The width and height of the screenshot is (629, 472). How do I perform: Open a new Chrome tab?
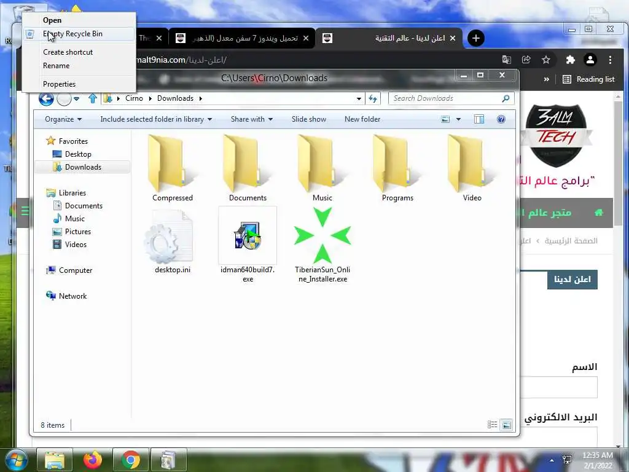(476, 38)
